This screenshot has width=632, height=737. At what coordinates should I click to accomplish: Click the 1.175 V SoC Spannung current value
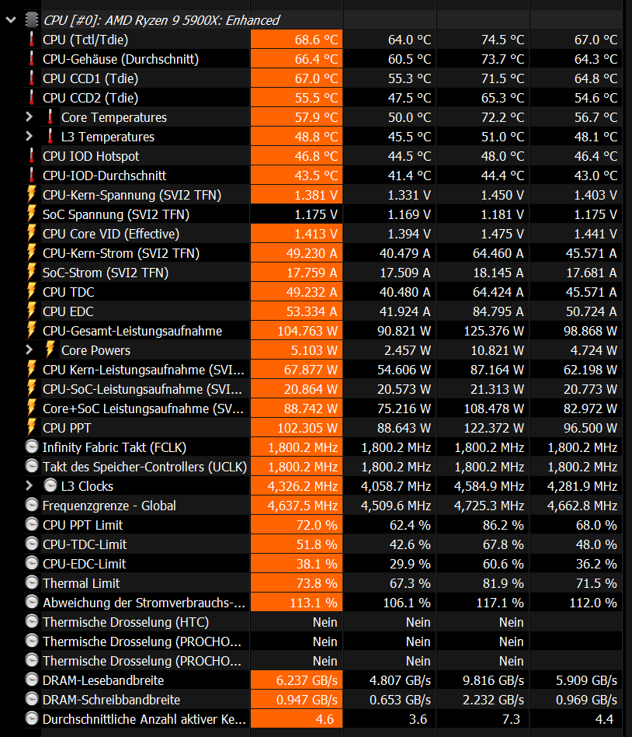pos(316,214)
